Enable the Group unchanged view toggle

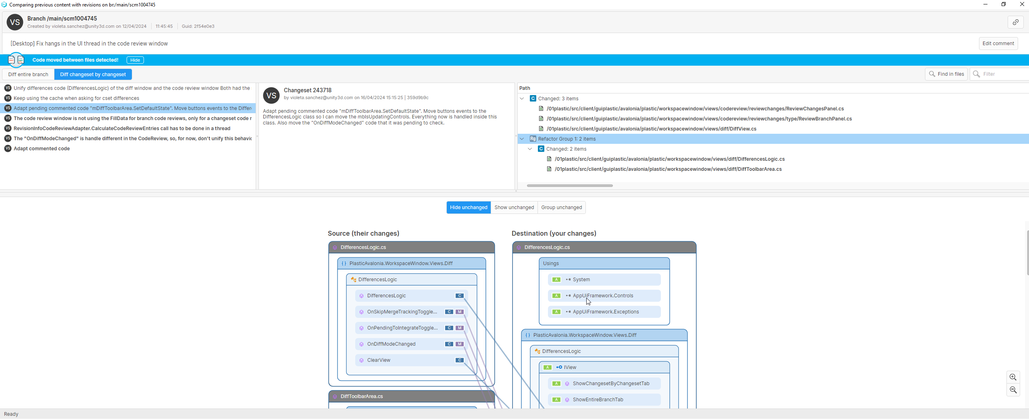[x=561, y=207]
